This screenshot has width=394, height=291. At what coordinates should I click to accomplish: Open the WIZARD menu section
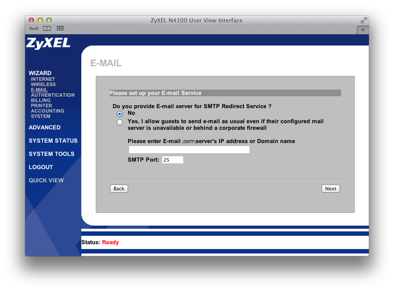click(40, 73)
